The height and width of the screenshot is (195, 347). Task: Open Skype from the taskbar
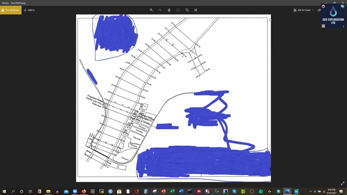click(x=234, y=191)
